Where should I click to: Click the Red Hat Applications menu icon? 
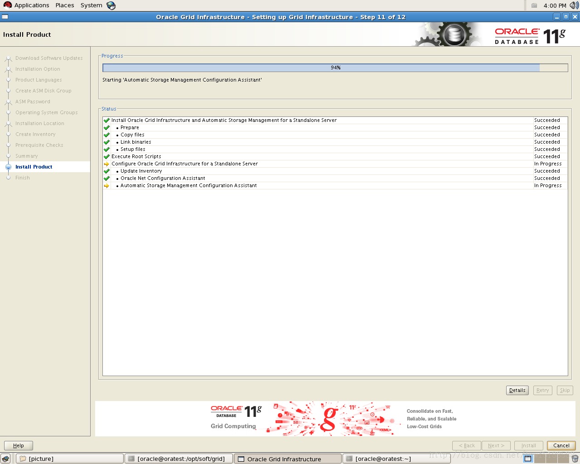click(x=7, y=5)
